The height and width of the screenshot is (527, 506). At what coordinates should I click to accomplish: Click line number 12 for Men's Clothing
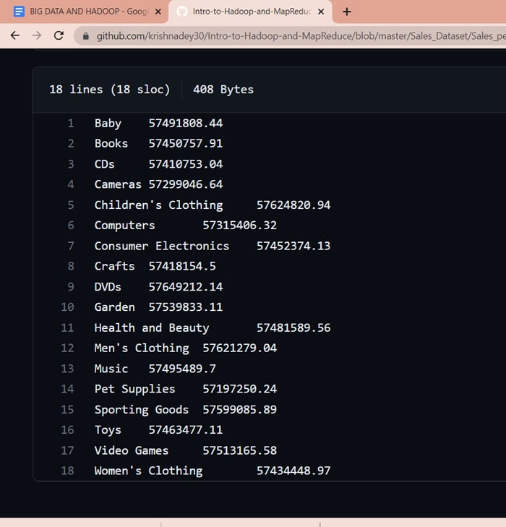coord(68,348)
